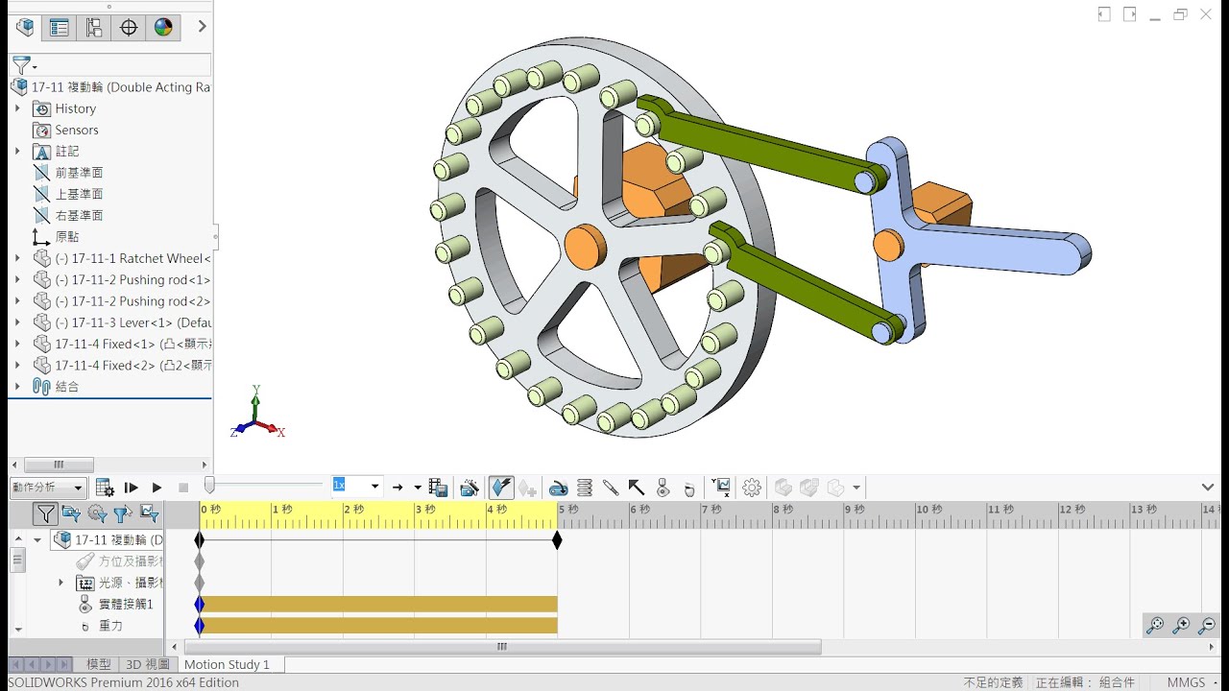Click Play from Start button
1229x691 pixels.
pyautogui.click(x=132, y=488)
